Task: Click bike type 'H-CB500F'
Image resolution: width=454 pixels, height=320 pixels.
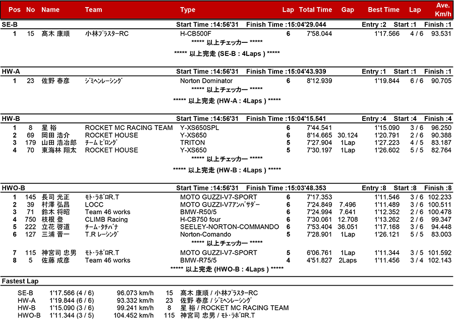Action: pos(196,34)
